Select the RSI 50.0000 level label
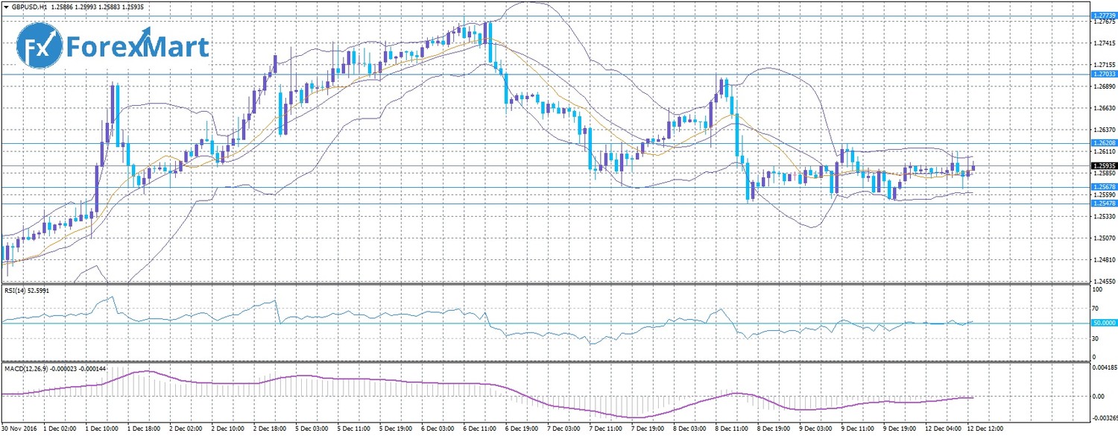 [1102, 322]
